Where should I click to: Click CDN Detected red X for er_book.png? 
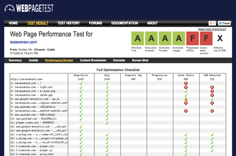point(212,91)
